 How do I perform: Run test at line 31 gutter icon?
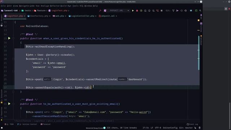[9, 104]
